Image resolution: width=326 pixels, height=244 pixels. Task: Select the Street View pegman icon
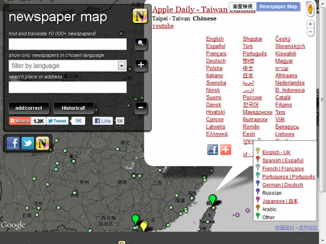(310, 8)
